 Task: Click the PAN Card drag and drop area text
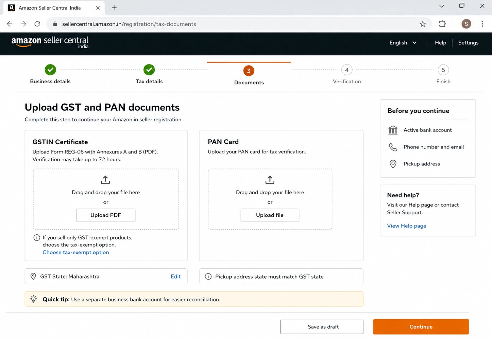click(x=270, y=192)
